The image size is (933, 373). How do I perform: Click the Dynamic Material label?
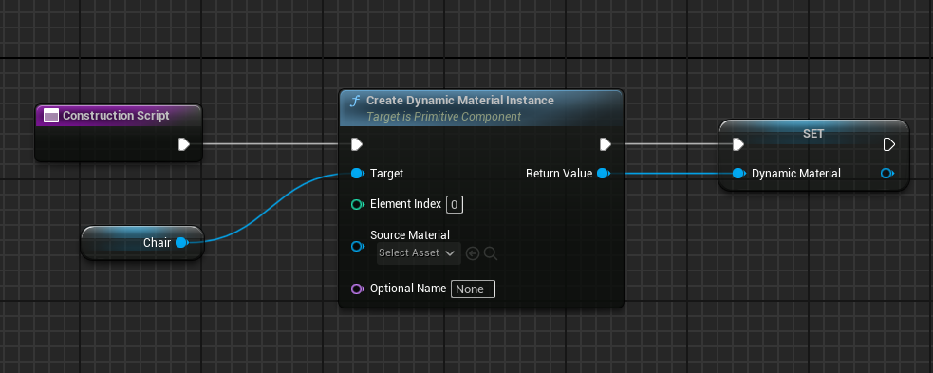coord(796,173)
